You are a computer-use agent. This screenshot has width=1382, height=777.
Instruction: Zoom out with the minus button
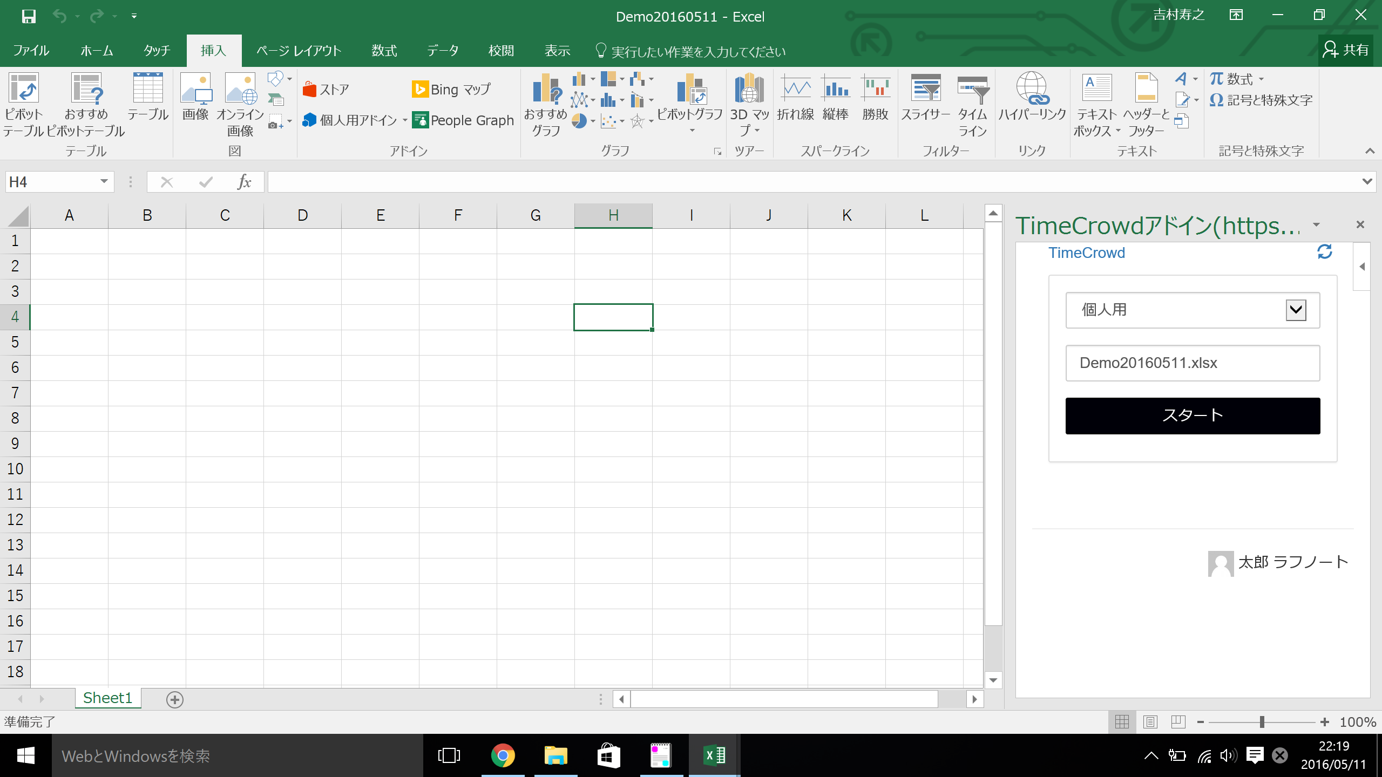pos(1200,722)
